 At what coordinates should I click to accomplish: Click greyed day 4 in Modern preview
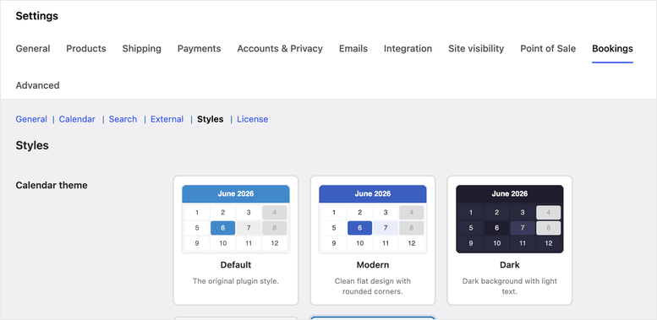pos(412,213)
